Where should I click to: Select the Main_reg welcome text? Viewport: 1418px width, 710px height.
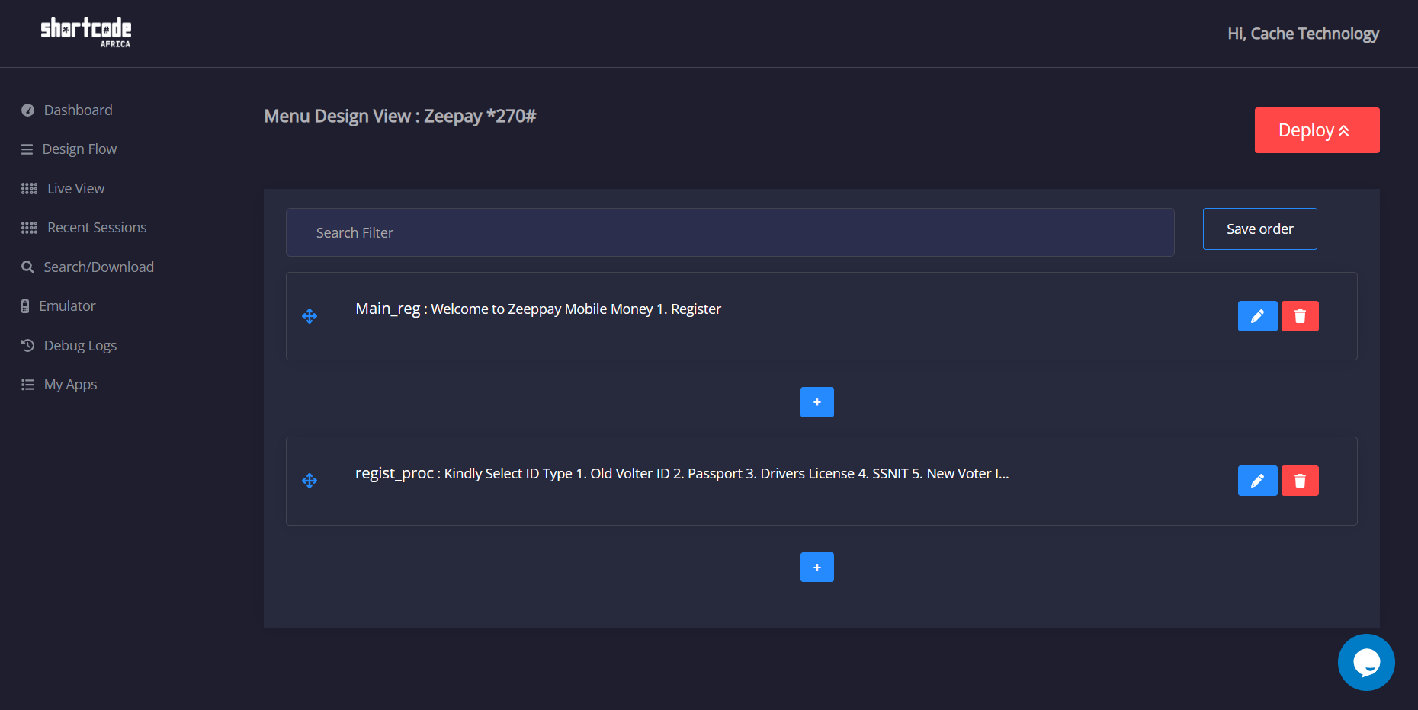click(576, 309)
